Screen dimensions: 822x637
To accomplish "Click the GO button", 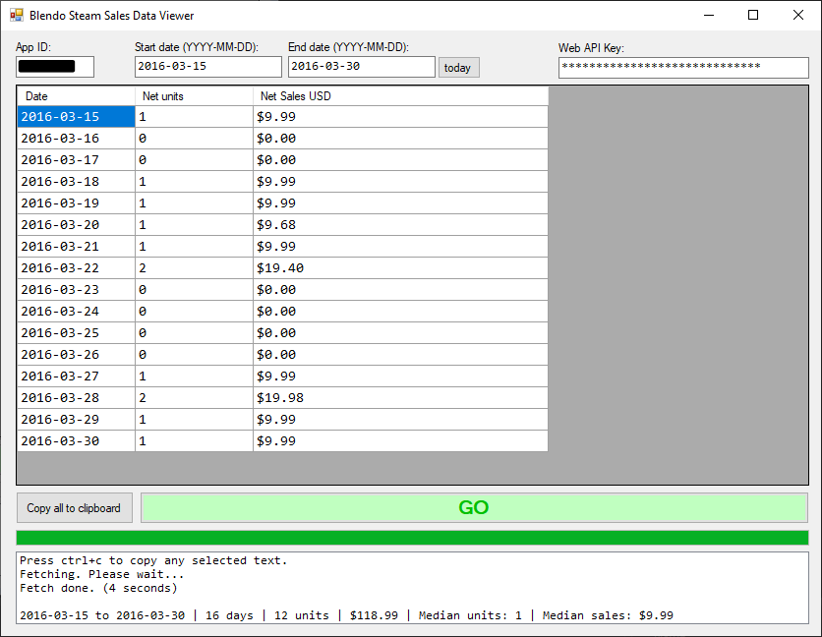I will click(x=474, y=507).
